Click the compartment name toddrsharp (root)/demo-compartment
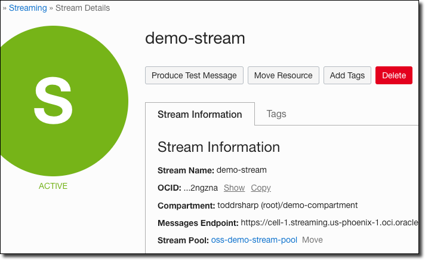 point(287,205)
